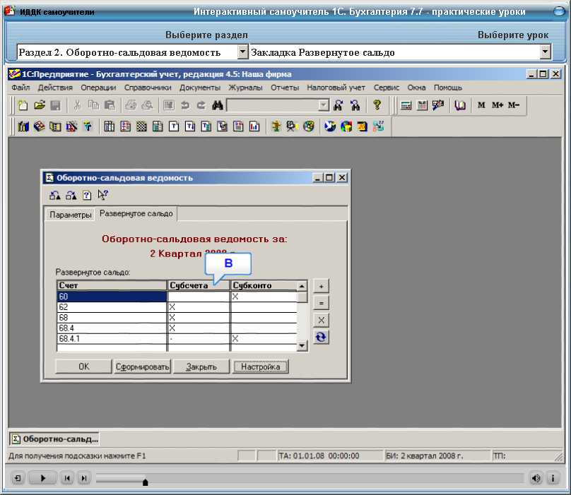Screen dimensions: 571x495
Task: Click the equals button beside the table
Action: click(x=321, y=303)
